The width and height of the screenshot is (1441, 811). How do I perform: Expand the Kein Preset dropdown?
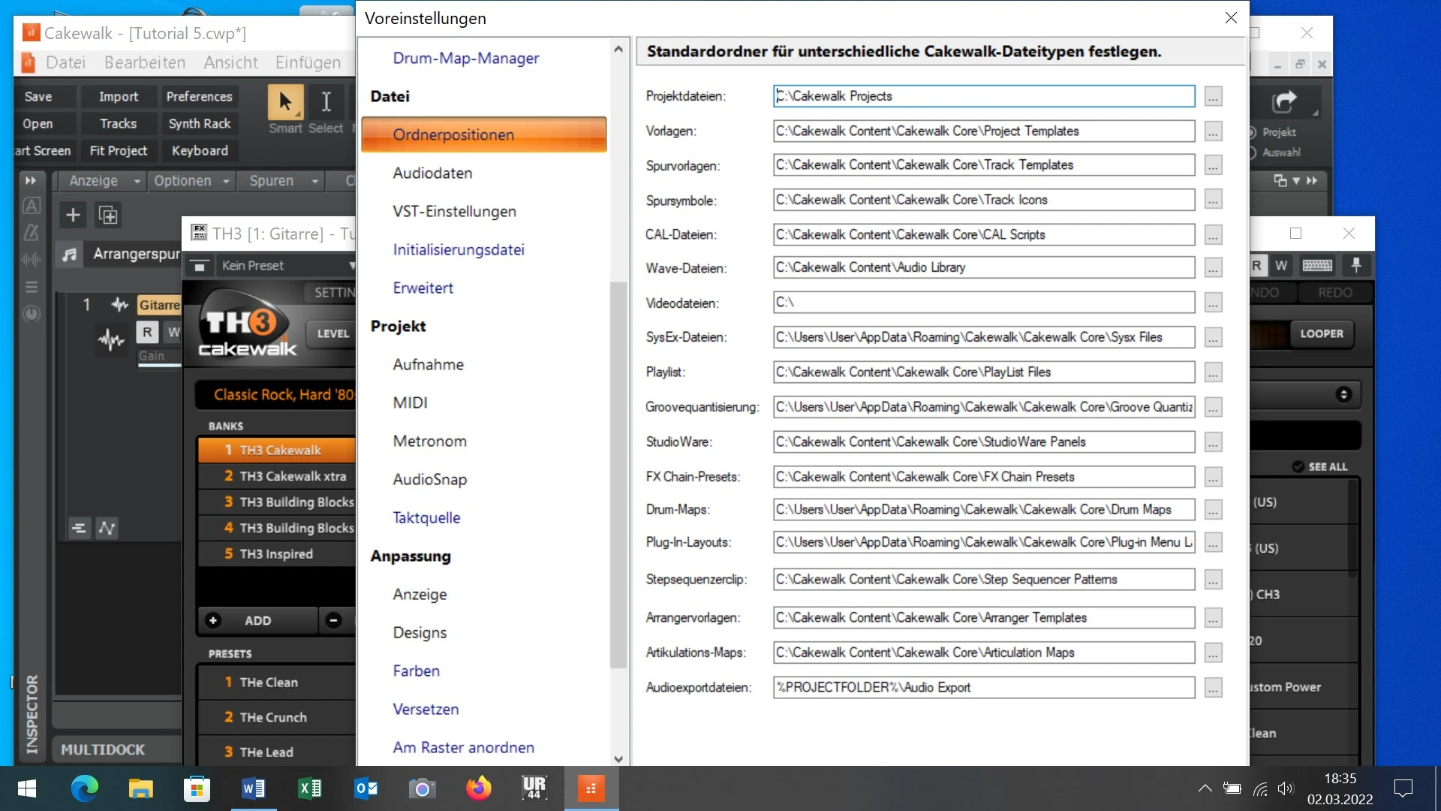point(285,265)
